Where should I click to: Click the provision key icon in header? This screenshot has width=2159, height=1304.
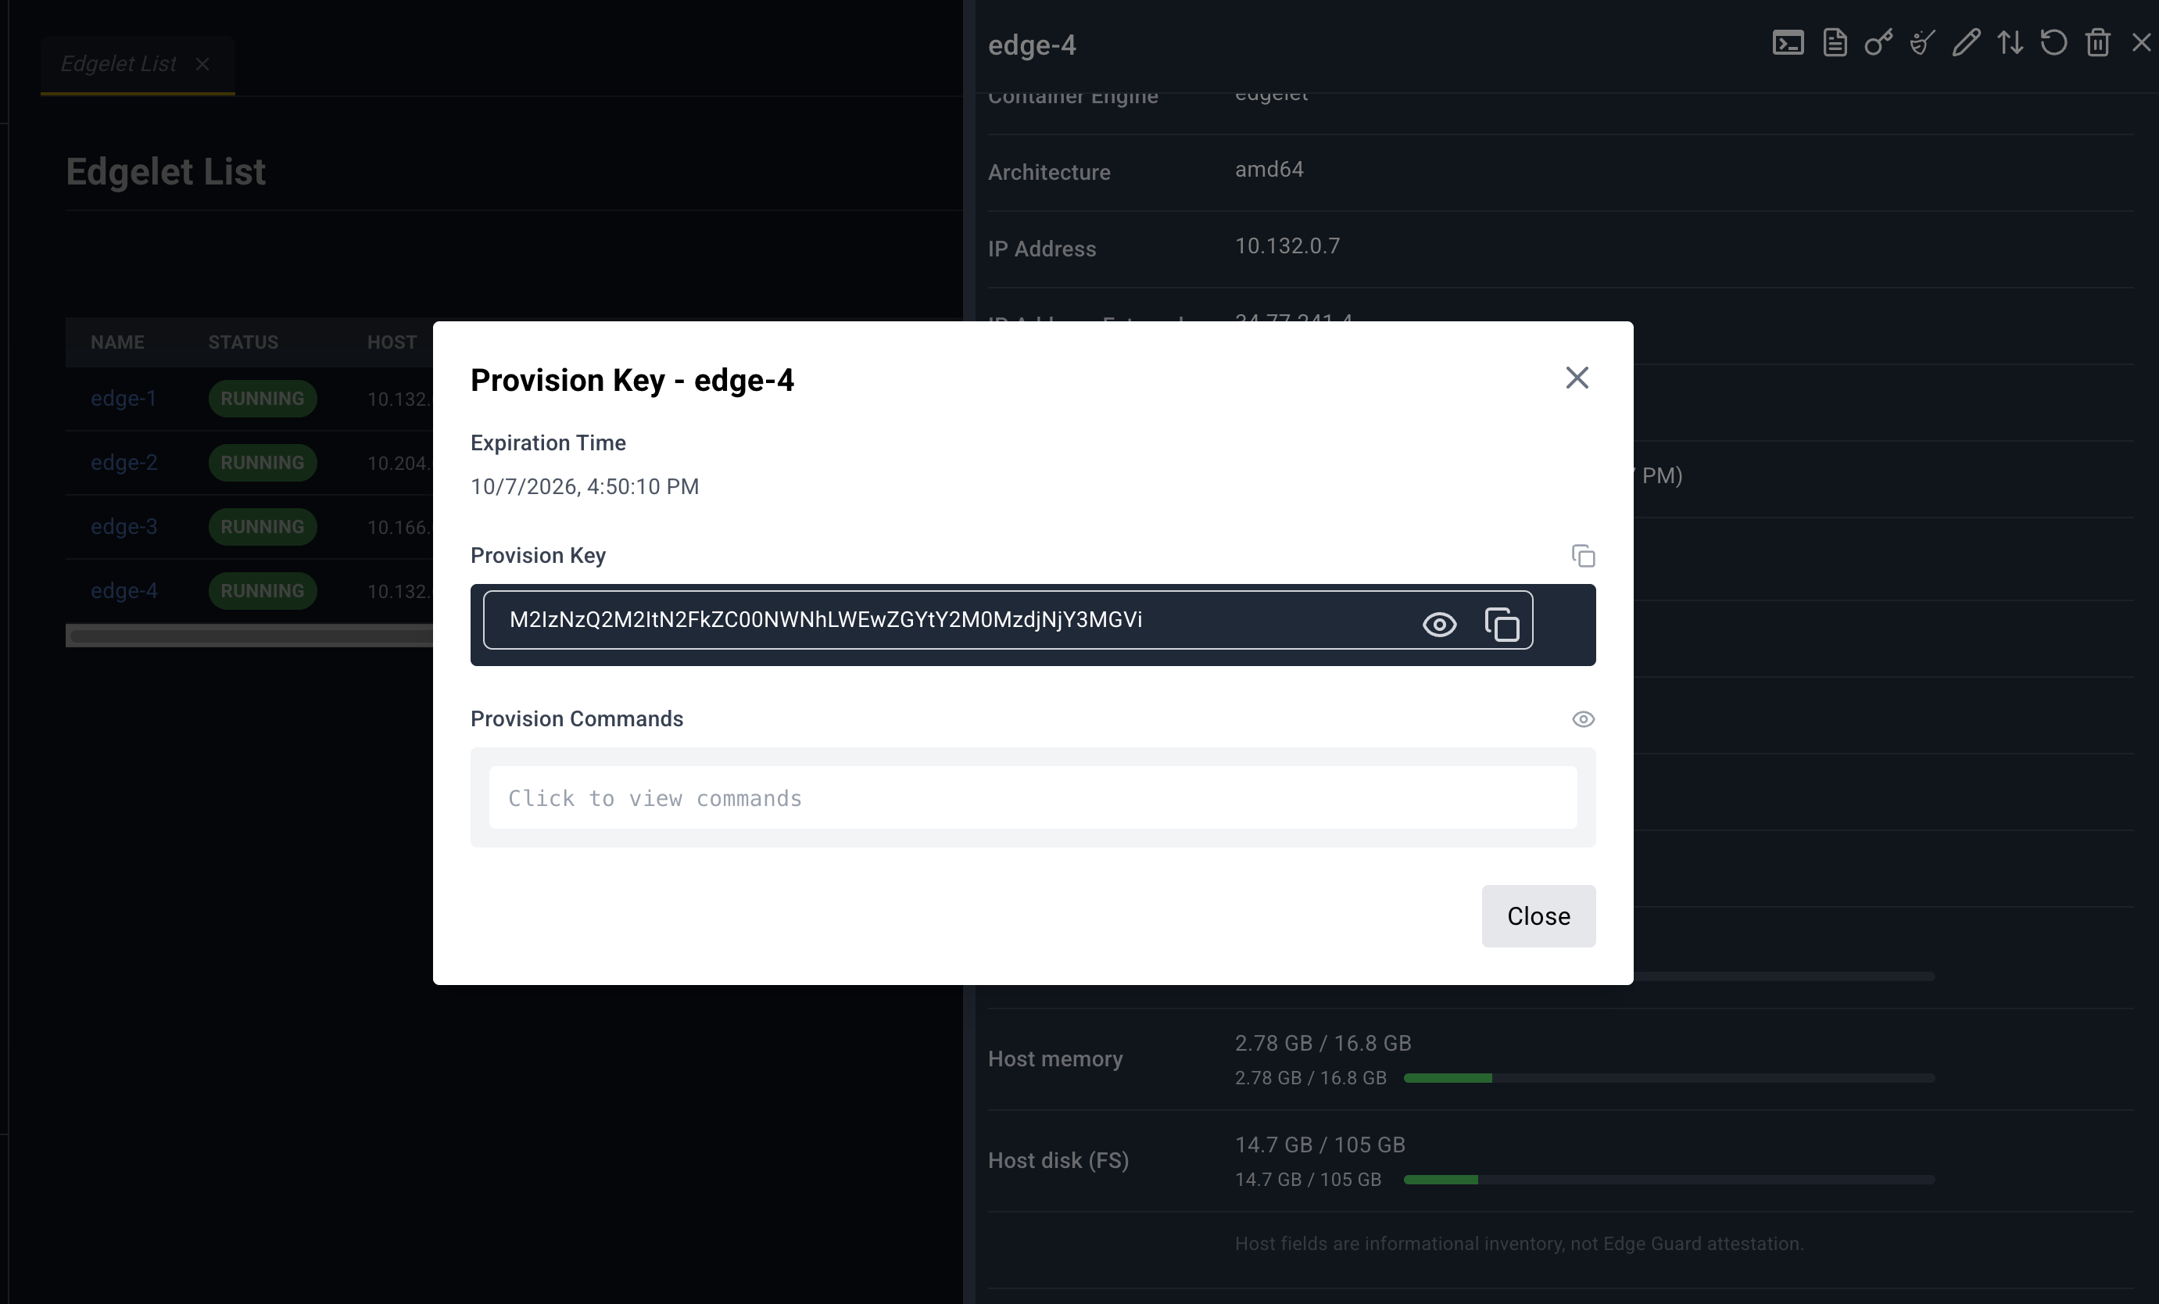[1878, 43]
